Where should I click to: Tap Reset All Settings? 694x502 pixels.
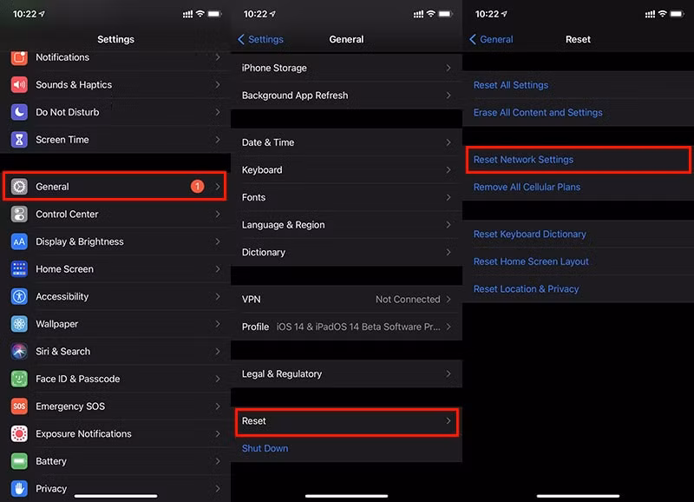511,85
